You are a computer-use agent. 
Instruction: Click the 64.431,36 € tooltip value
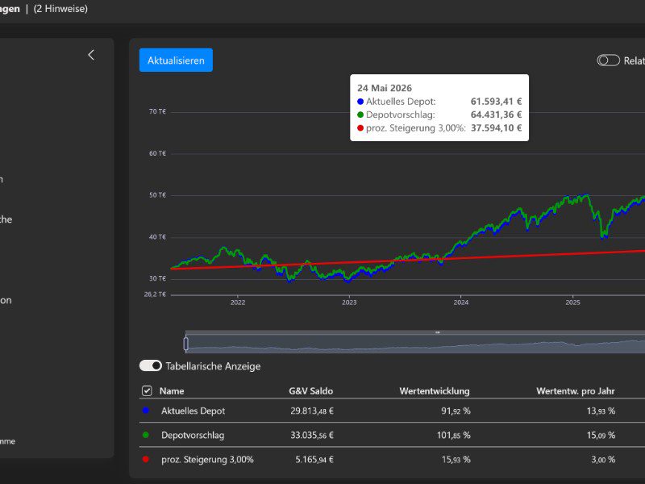coord(496,115)
